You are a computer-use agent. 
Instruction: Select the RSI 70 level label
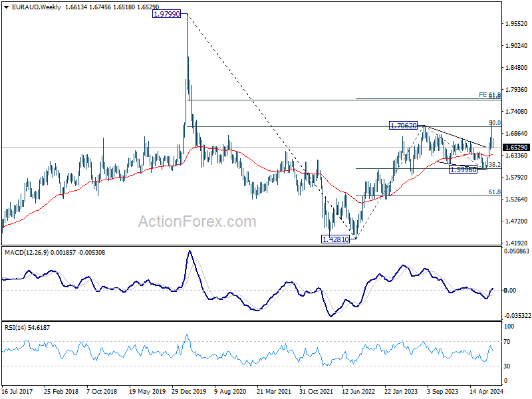click(507, 342)
